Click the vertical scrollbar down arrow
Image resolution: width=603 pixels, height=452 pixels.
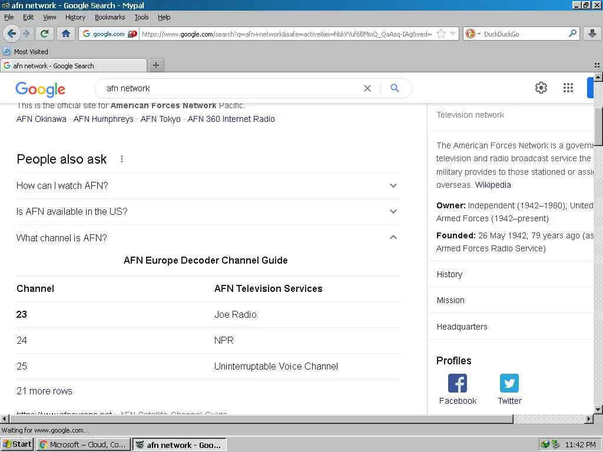598,410
